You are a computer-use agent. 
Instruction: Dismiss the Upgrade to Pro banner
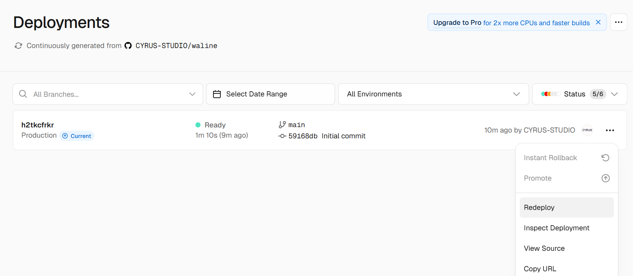click(598, 22)
